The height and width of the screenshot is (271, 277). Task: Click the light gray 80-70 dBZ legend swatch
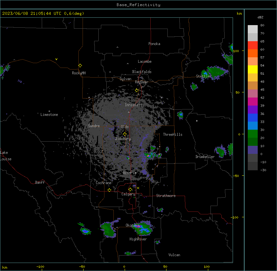click(253, 29)
